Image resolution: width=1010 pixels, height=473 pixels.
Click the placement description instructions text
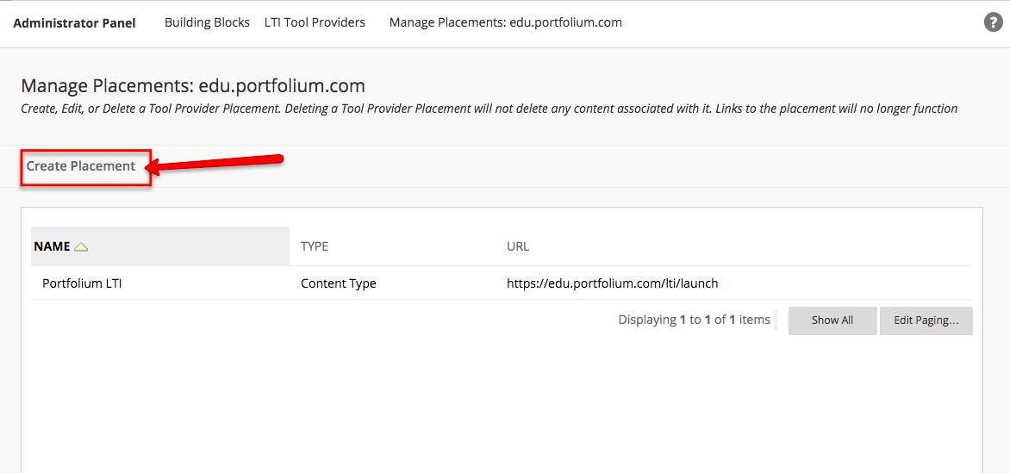[x=489, y=109]
